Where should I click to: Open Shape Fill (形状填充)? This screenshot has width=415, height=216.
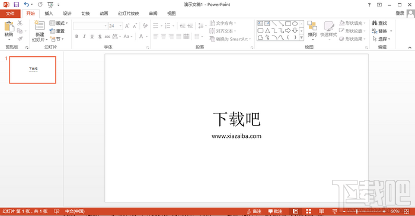coord(352,23)
